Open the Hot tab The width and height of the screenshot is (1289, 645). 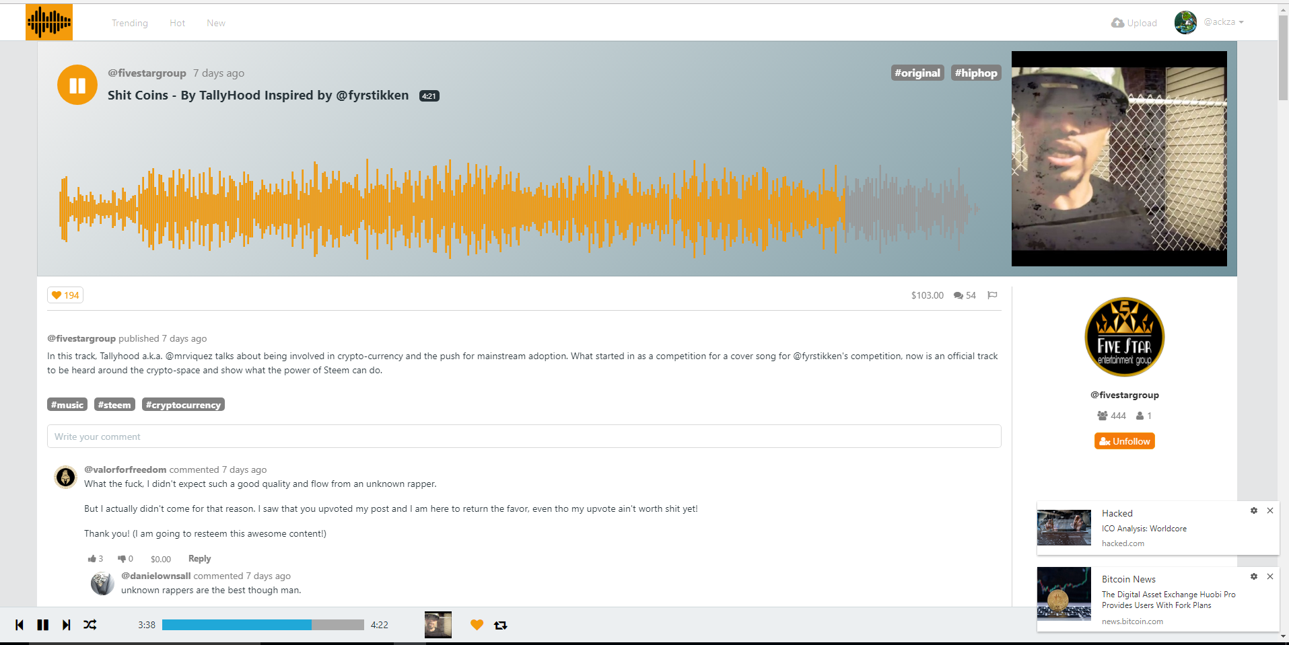coord(178,23)
